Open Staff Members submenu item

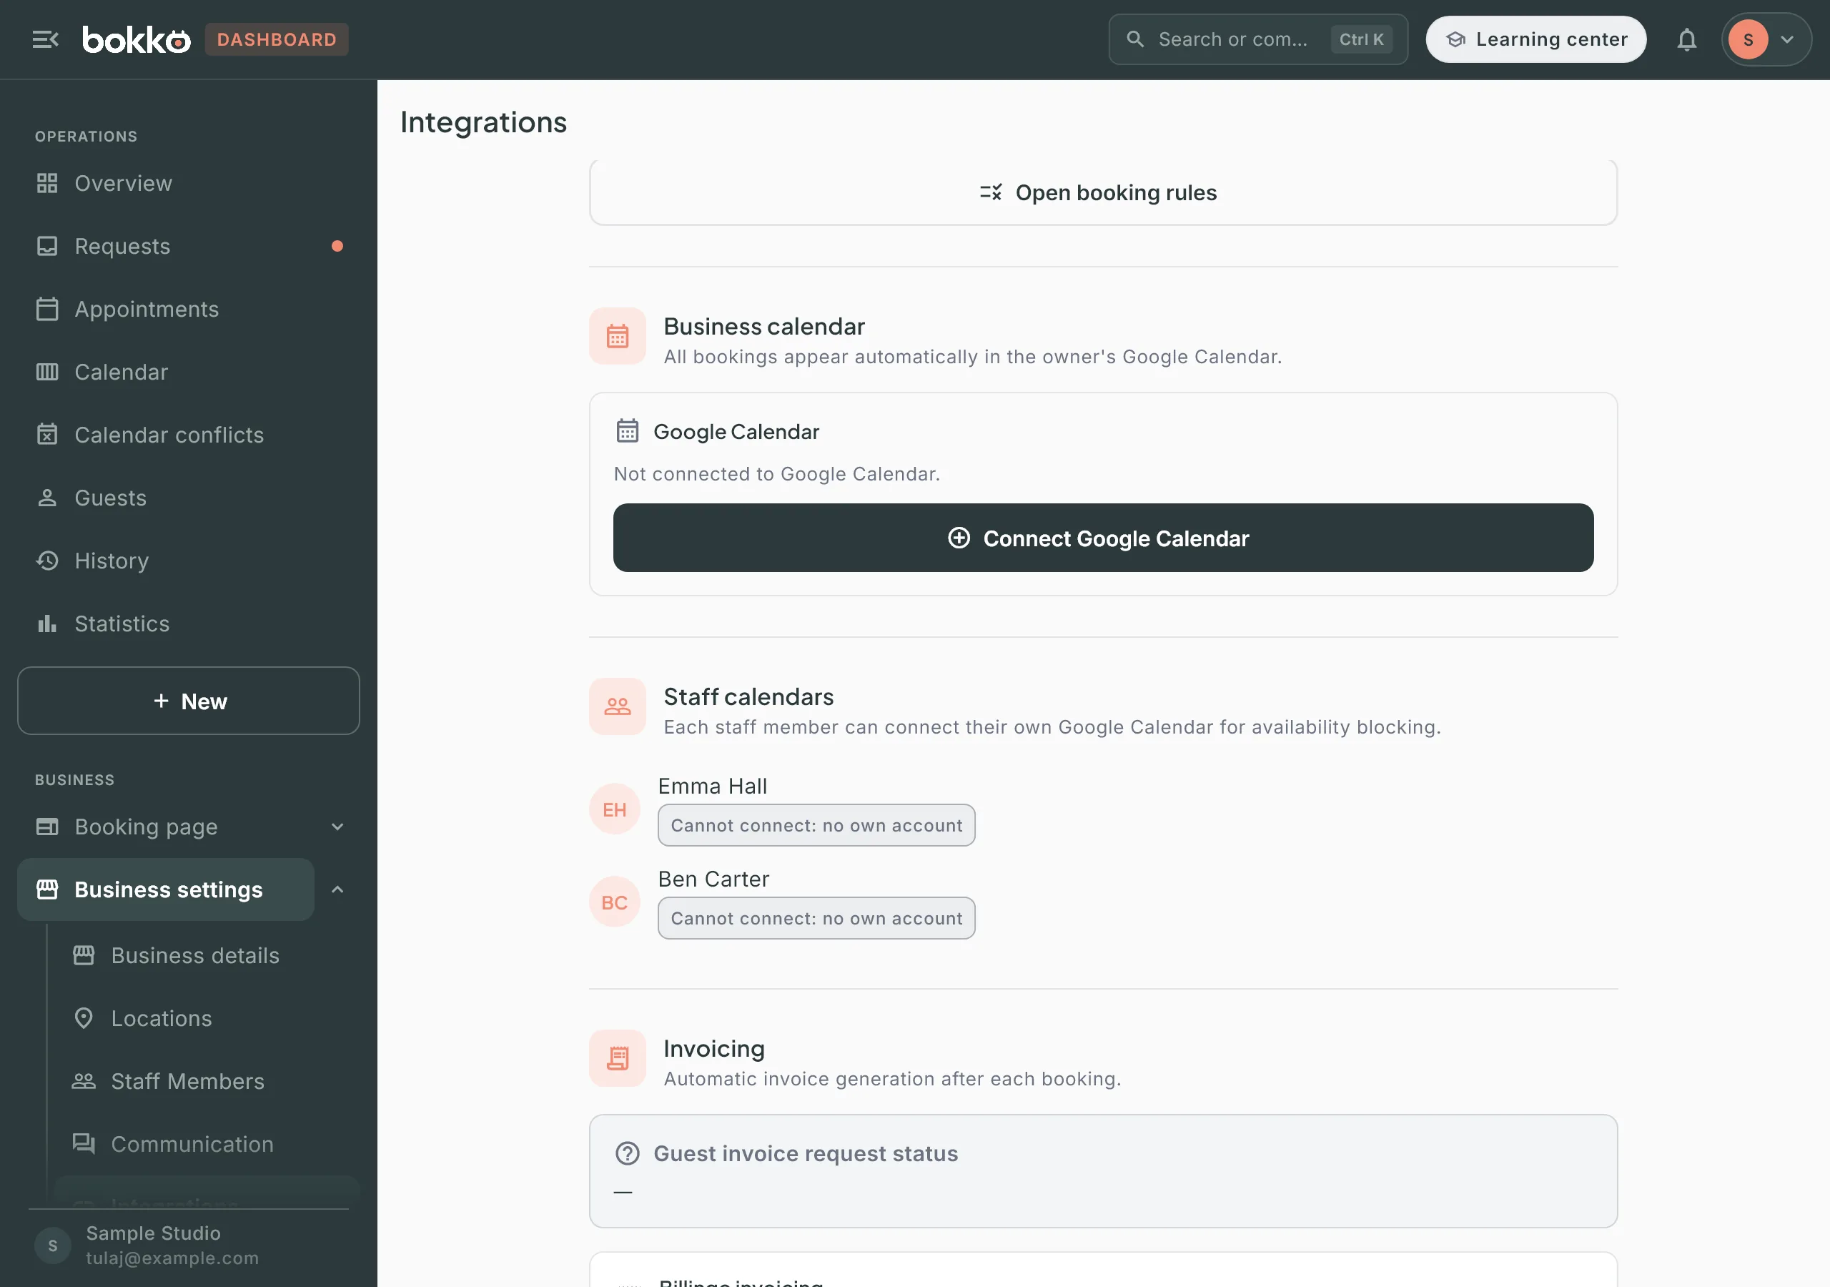[x=206, y=1082]
